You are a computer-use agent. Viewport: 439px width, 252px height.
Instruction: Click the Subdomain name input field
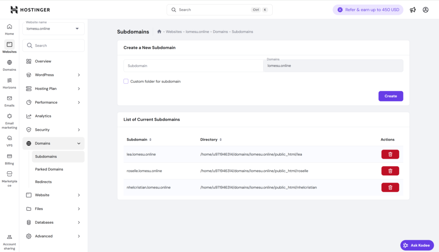(x=193, y=66)
